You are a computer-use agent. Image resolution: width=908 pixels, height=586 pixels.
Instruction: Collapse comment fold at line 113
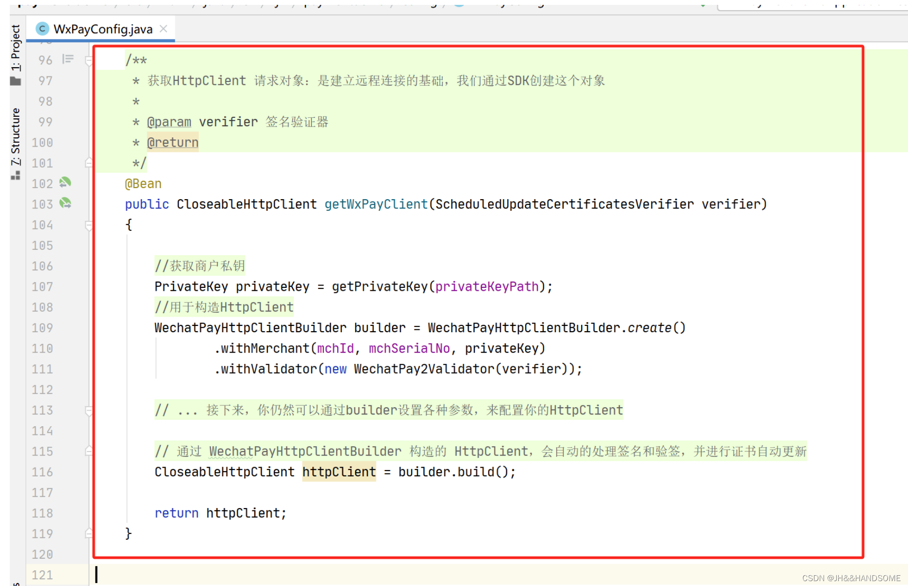click(89, 411)
